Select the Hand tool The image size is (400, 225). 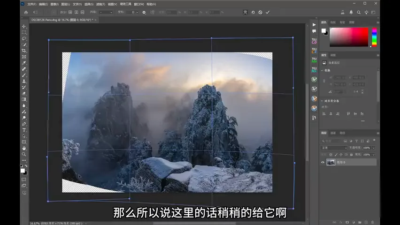click(x=24, y=148)
